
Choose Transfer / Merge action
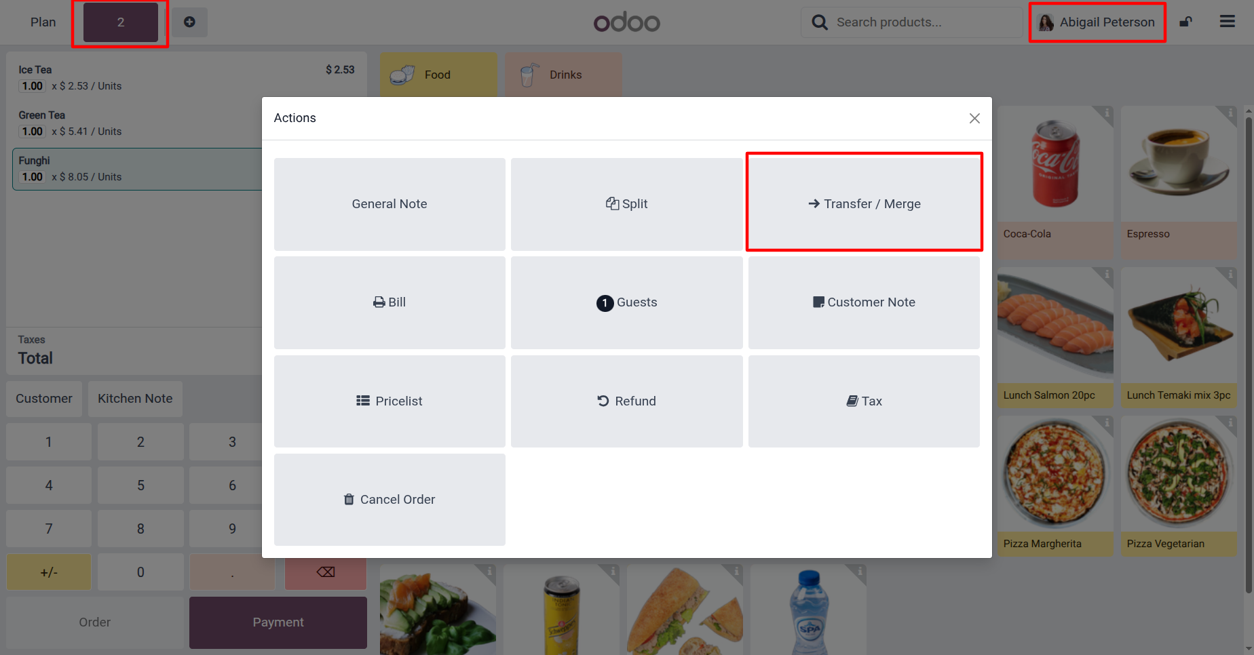coord(864,204)
